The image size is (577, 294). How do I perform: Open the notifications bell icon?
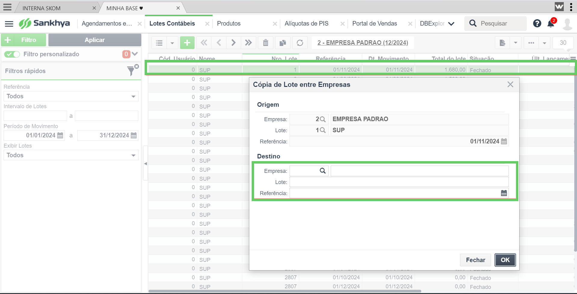[x=551, y=23]
